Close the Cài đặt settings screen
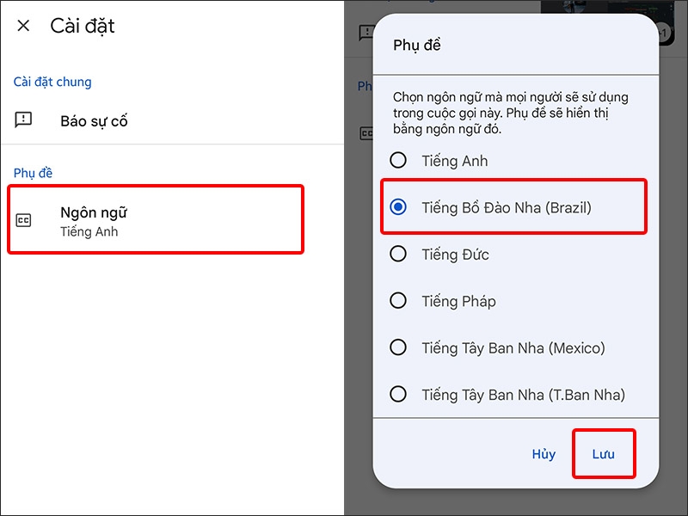The width and height of the screenshot is (688, 516). [23, 26]
